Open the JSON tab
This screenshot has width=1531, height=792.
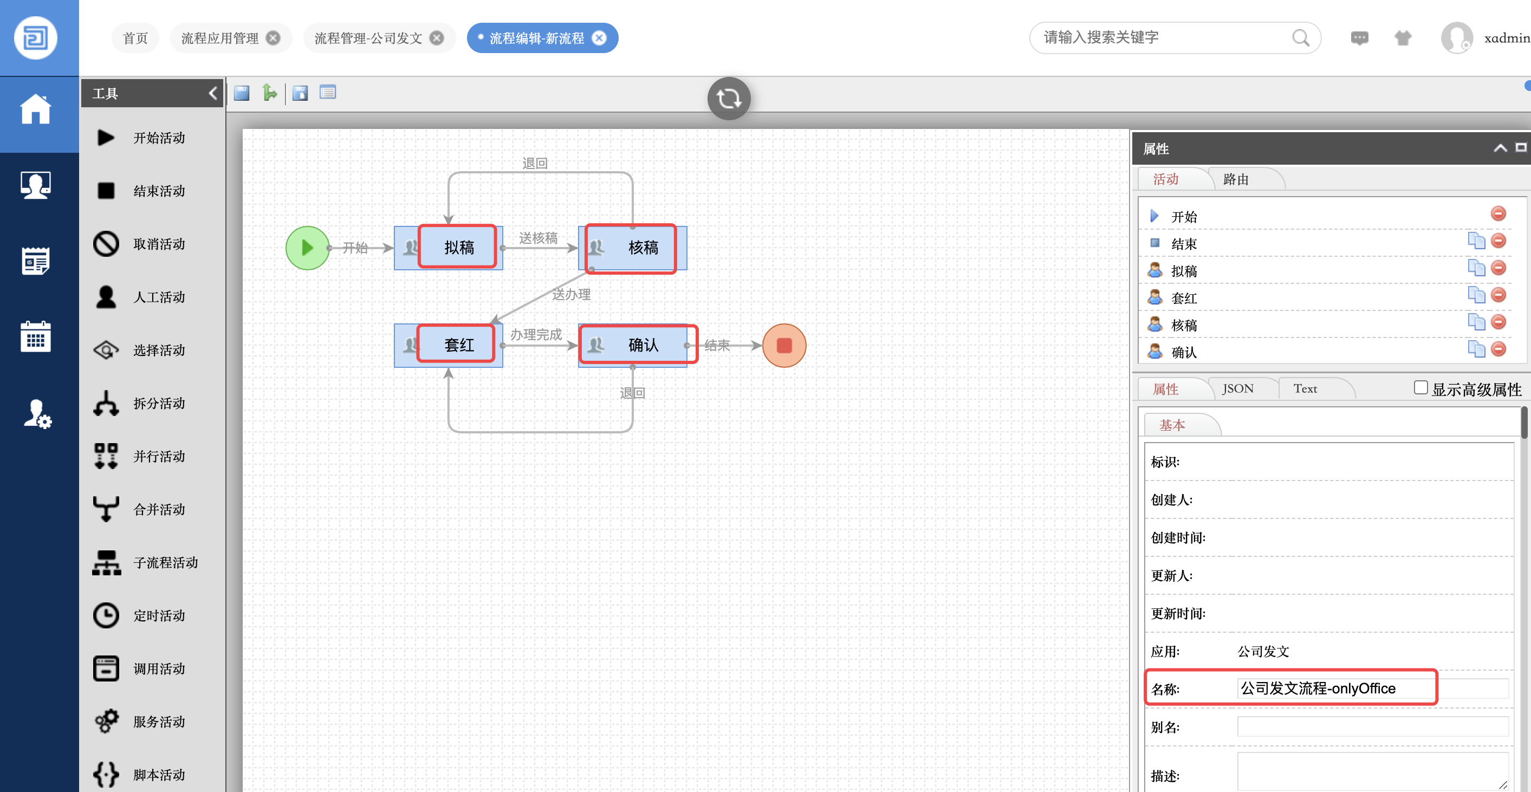1237,388
